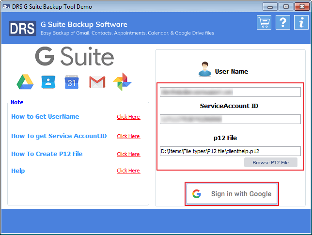Click the Google Drive icon

click(x=25, y=82)
